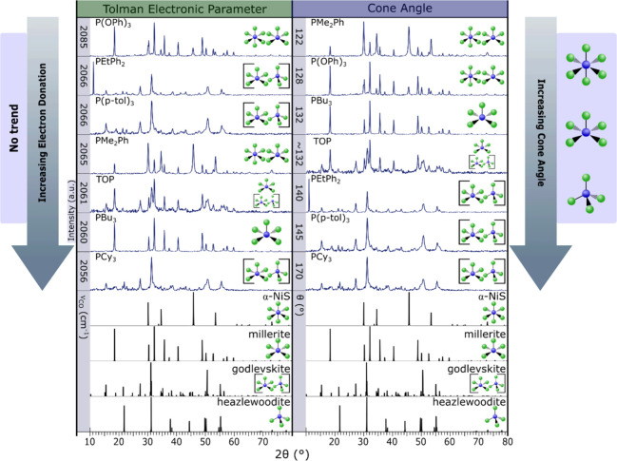Screen dimensions: 617x461
Task: Click the "No trend" label
Action: [13, 128]
